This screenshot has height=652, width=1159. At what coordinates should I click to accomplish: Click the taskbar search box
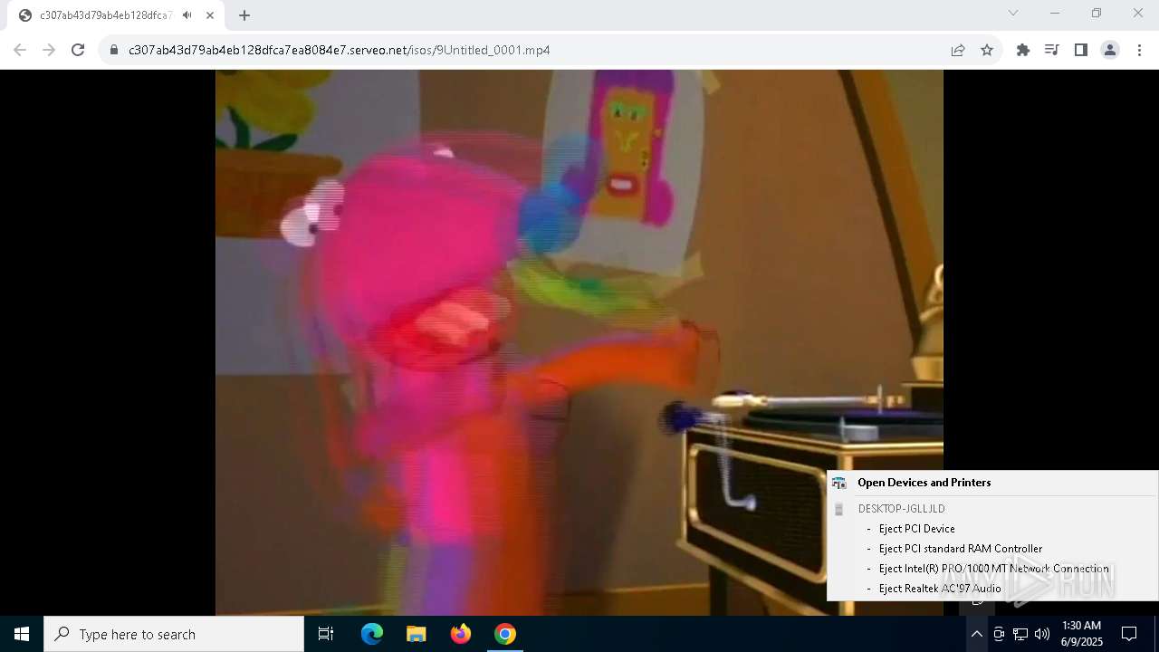(x=174, y=634)
